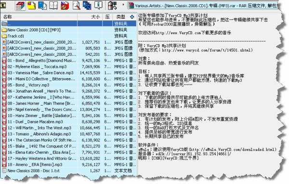Expand the toolbar overflow arrow
The image size is (289, 184).
pyautogui.click(x=123, y=4)
